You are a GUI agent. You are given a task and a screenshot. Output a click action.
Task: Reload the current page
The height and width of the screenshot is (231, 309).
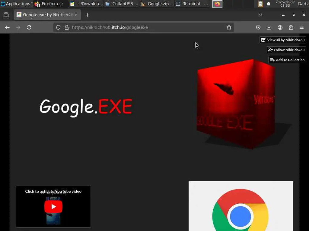(x=29, y=27)
